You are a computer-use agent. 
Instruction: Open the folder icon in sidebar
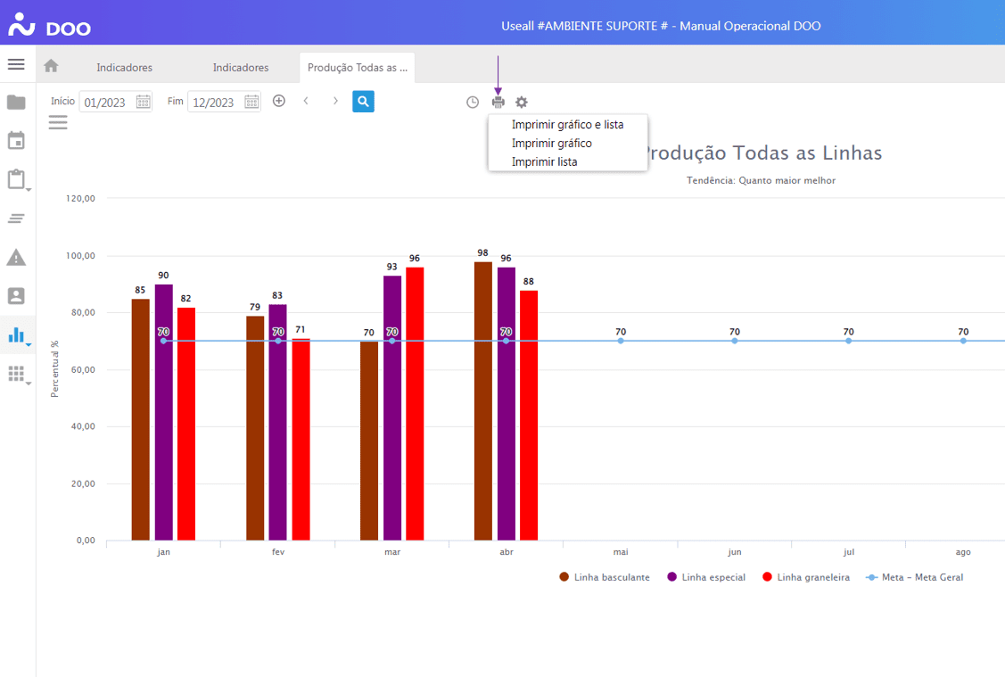16,103
